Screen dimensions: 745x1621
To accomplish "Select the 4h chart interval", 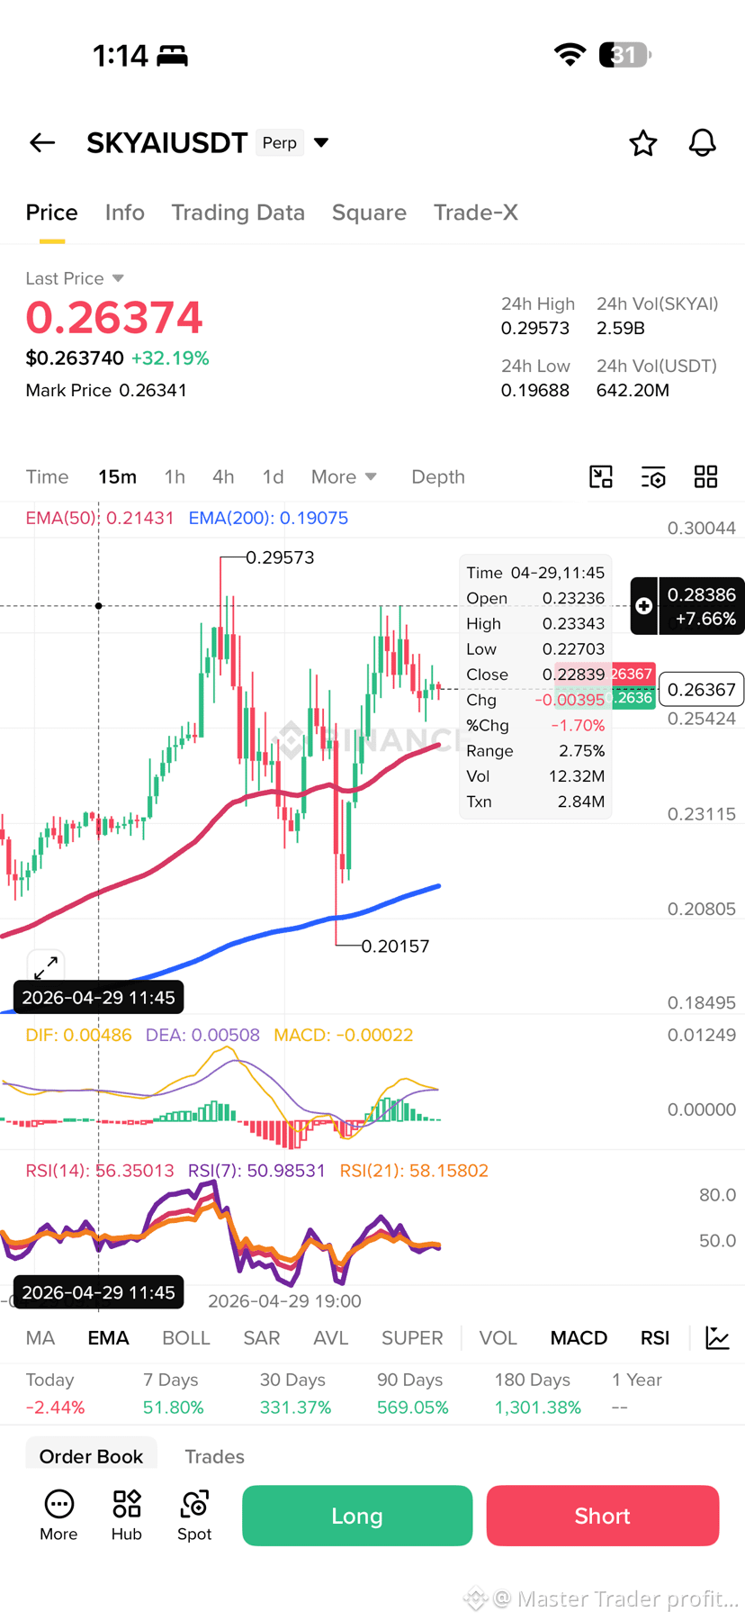I will coord(223,476).
